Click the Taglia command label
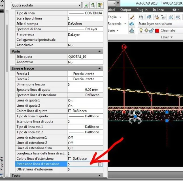This screenshot has width=183, height=181. 112,17
